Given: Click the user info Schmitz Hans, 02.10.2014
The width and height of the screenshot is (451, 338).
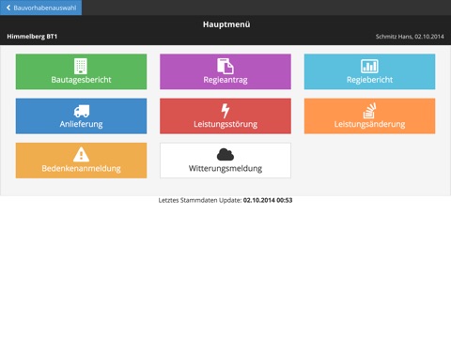Looking at the screenshot, I should click(410, 37).
